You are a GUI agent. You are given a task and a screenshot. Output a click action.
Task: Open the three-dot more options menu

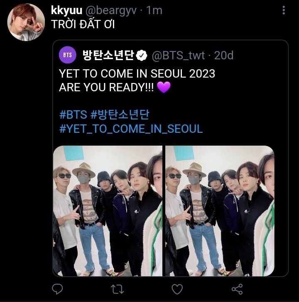[x=284, y=11]
